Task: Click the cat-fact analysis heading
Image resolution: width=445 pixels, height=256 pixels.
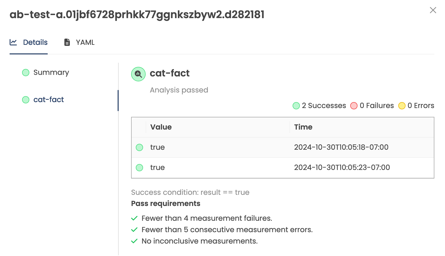Action: coord(170,73)
